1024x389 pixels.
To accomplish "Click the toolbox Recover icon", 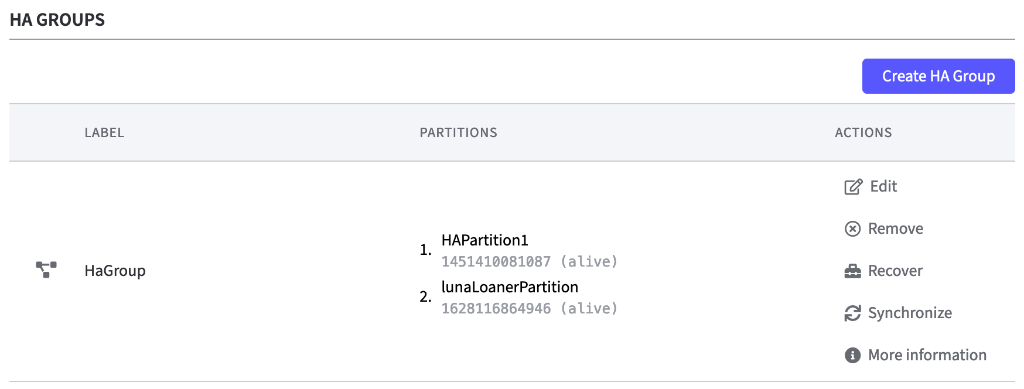I will pos(852,271).
